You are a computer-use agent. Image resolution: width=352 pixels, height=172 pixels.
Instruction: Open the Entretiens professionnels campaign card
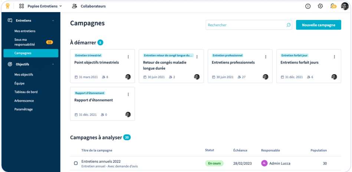(x=233, y=63)
